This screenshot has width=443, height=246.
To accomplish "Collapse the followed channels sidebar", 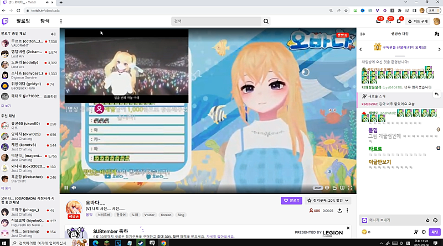I will 53,34.
